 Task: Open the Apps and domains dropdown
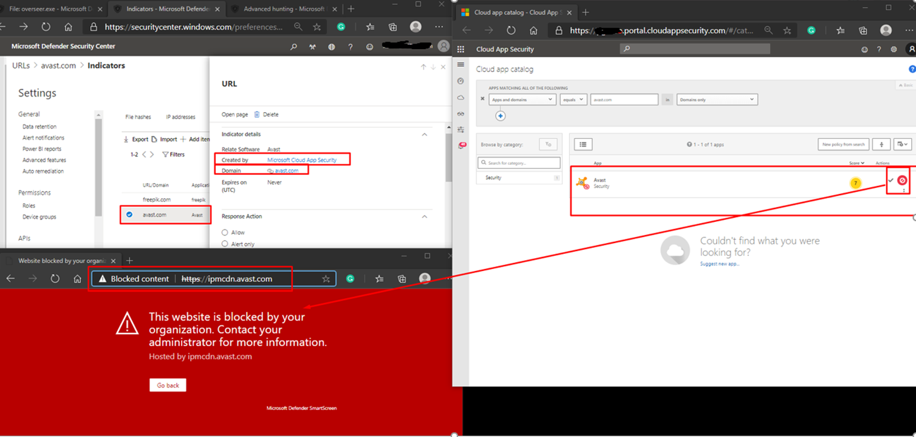pyautogui.click(x=522, y=99)
